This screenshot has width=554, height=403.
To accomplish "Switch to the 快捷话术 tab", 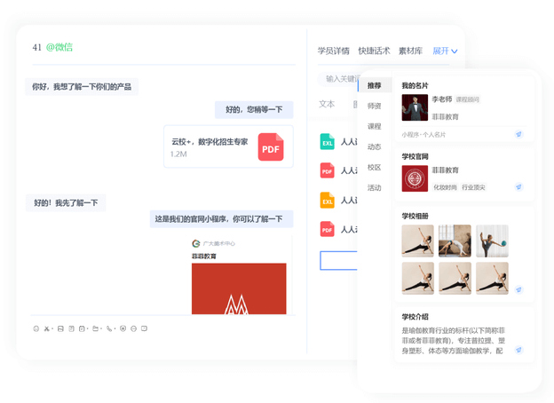I will (x=374, y=51).
